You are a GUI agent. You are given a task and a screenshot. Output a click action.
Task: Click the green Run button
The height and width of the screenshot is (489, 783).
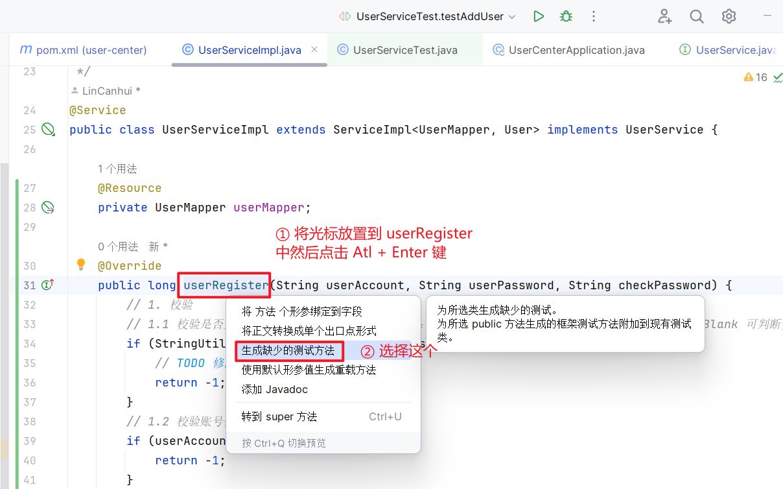point(539,16)
